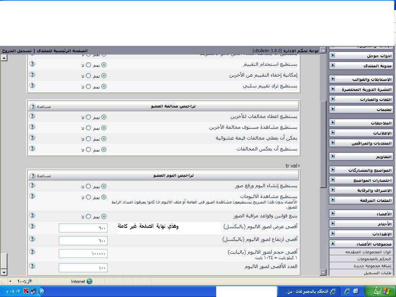Choose 'لا' for 'يتبع قوانين وقواعد مراقبة الصور'

[x=88, y=217]
